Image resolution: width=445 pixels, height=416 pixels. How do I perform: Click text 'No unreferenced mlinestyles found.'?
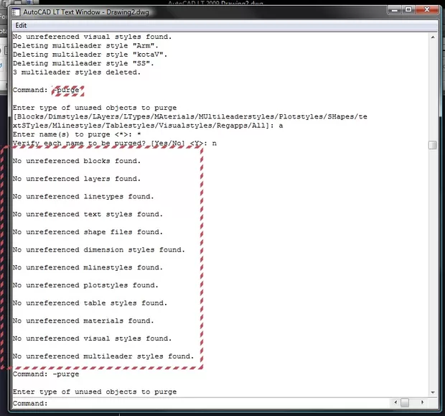pos(88,268)
